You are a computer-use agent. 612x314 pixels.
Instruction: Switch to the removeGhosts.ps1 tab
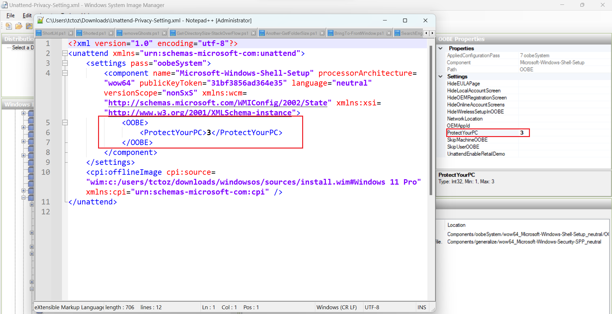pos(141,33)
